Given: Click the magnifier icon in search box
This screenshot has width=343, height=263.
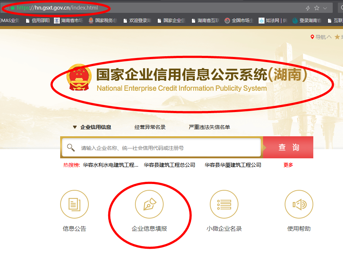Looking at the screenshot, I should coord(71,148).
